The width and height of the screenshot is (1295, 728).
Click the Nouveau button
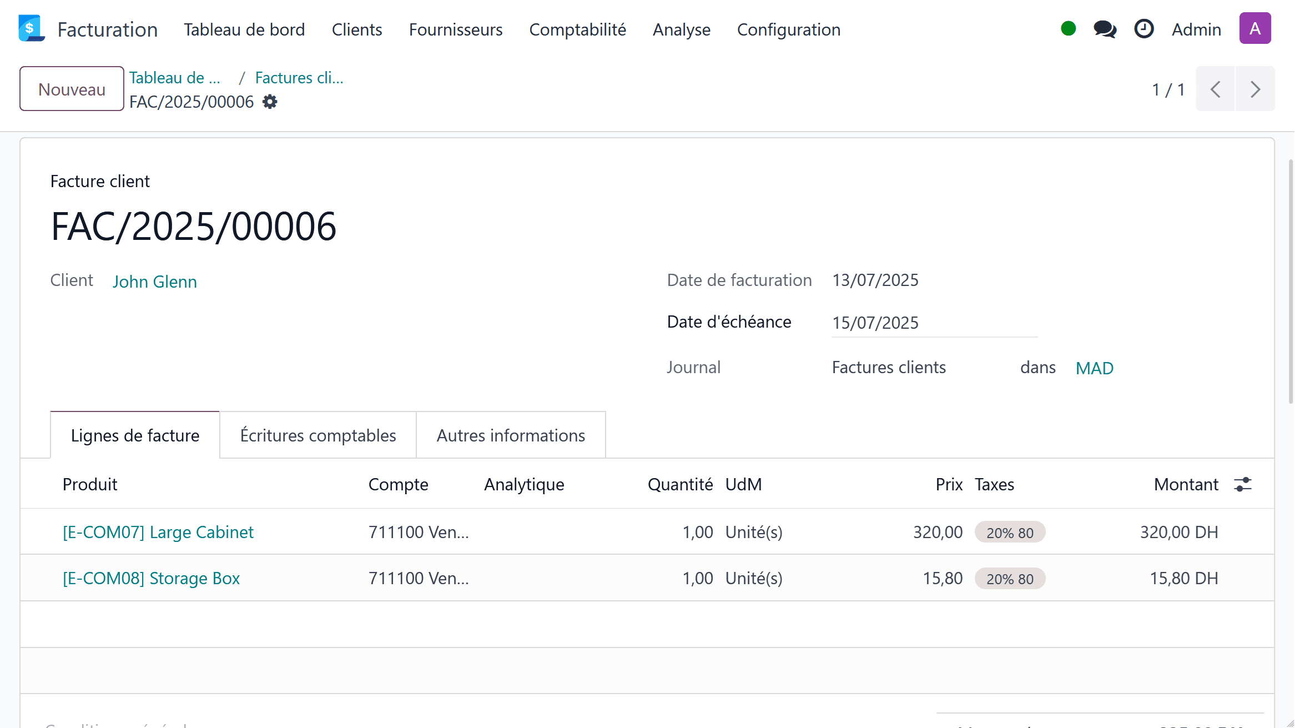tap(72, 89)
